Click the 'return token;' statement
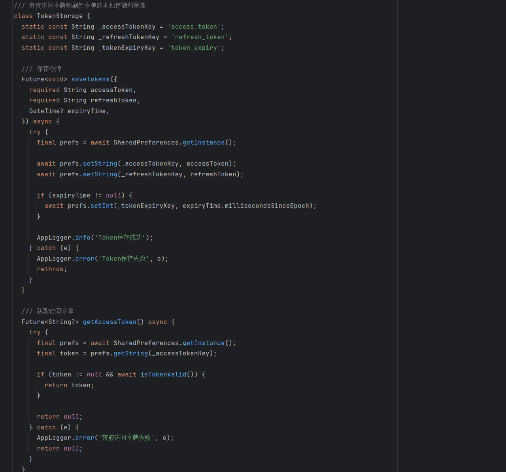 pos(69,385)
